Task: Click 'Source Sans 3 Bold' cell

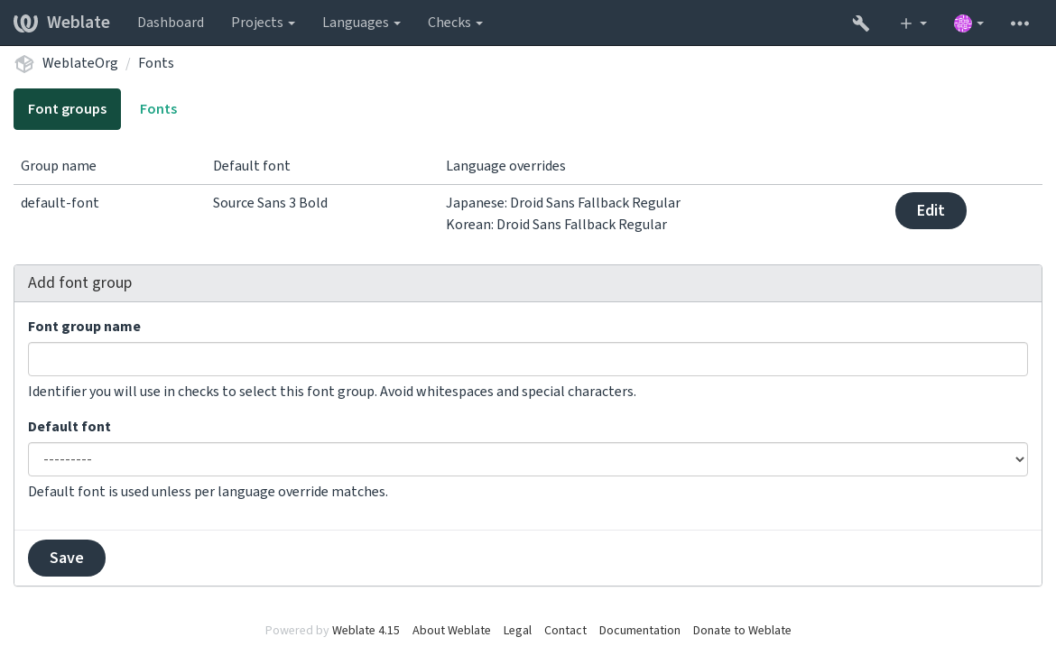Action: [270, 203]
